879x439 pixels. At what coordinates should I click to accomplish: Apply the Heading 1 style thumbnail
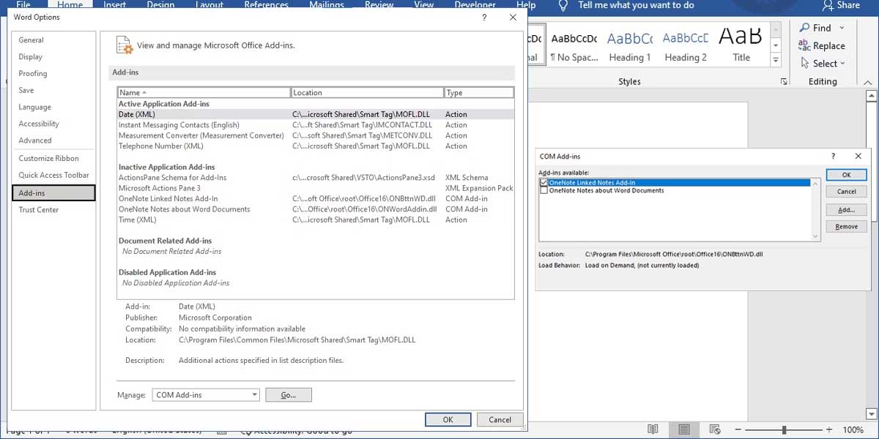tap(629, 42)
